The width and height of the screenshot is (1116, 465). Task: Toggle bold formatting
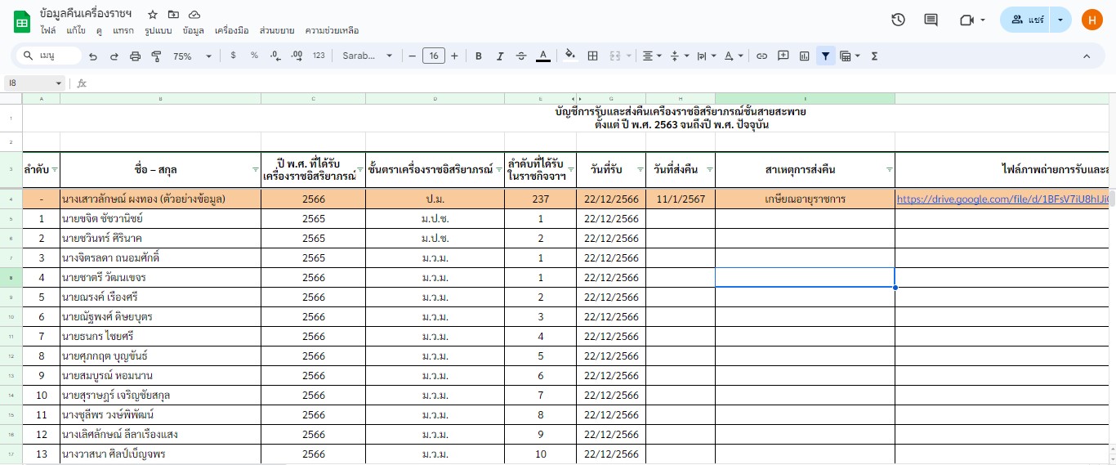479,56
